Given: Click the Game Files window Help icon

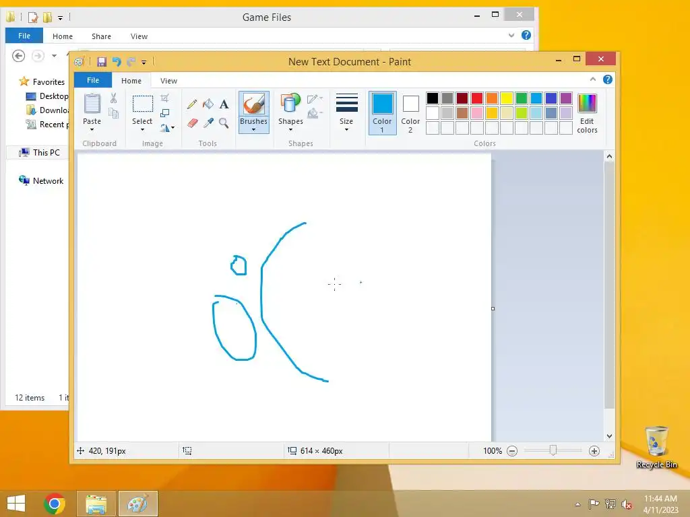Looking at the screenshot, I should [x=526, y=35].
